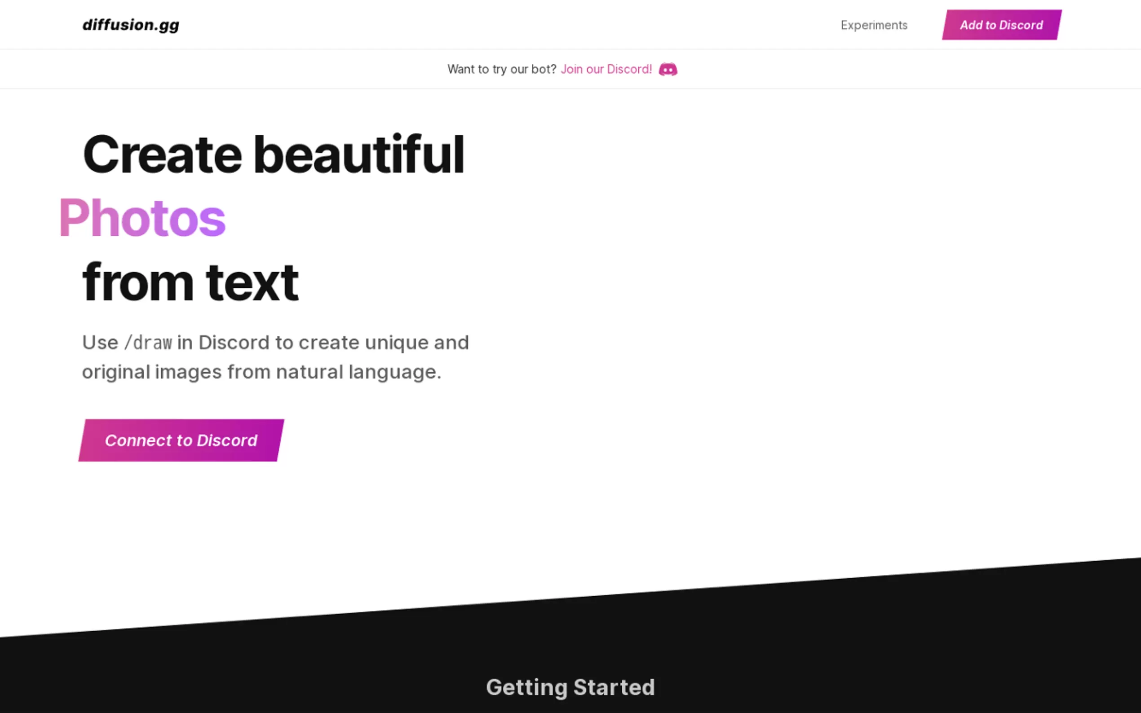Screen dimensions: 1141x713
Task: Click the word 'Started' in dark section
Action: point(614,687)
